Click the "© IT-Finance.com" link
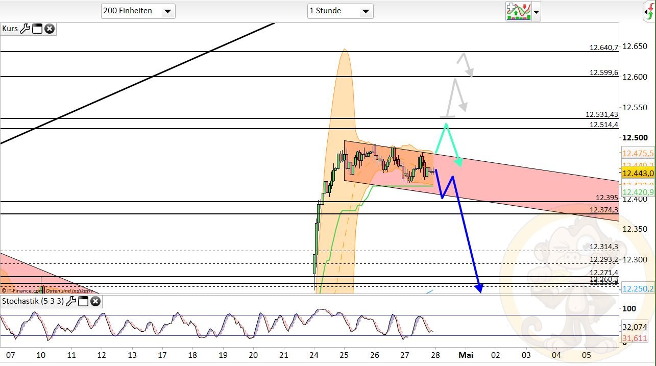This screenshot has height=366, width=656. click(x=23, y=291)
